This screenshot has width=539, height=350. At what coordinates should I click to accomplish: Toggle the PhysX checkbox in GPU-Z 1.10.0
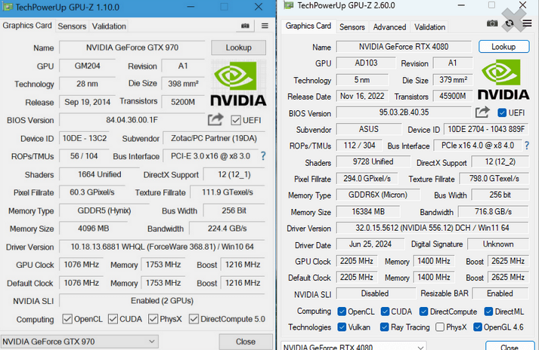pyautogui.click(x=153, y=319)
